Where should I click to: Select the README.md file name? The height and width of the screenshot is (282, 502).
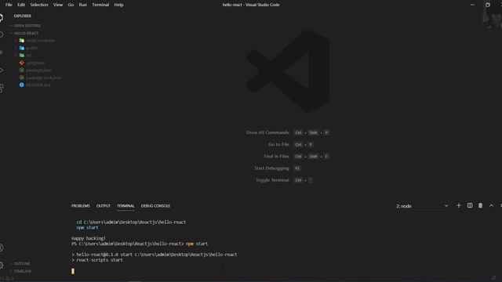click(x=38, y=85)
